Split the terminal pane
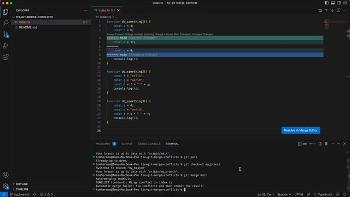 320,144
